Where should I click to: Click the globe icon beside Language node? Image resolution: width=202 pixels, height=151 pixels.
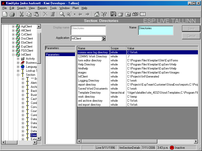coord(23,67)
